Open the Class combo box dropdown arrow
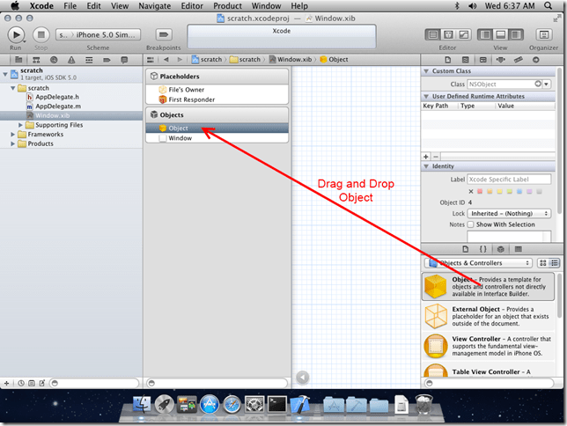This screenshot has height=426, width=567. pyautogui.click(x=547, y=84)
